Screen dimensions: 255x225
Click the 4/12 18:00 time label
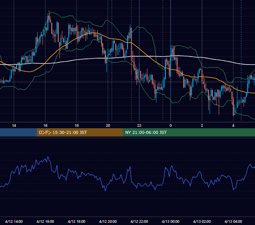pos(76,221)
